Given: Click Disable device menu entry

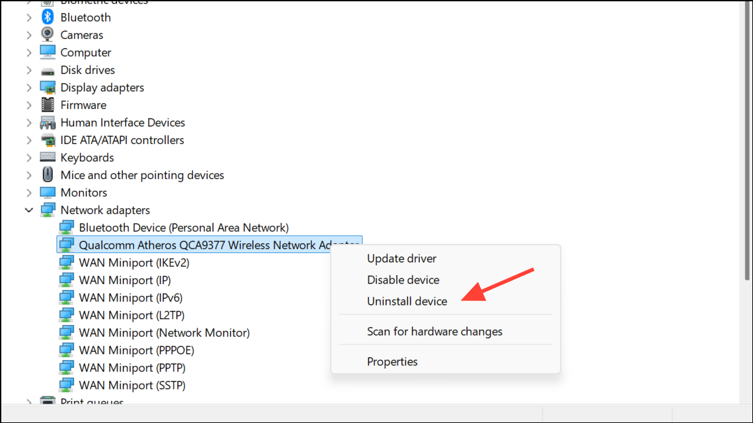Looking at the screenshot, I should (x=403, y=280).
